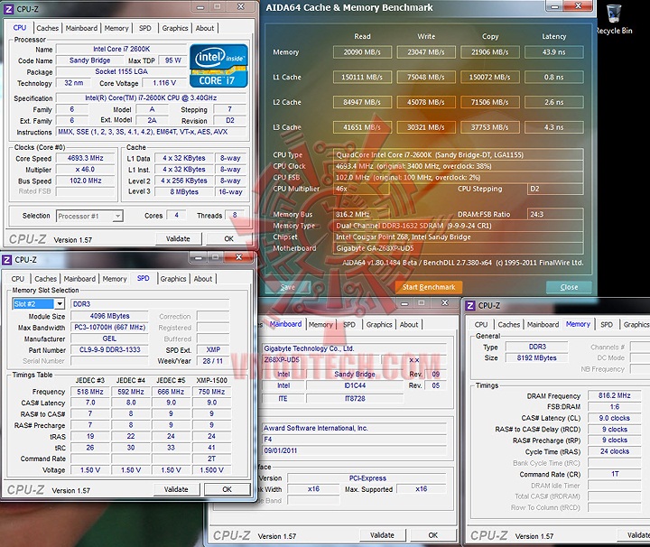Click the Close button in AIDA64 benchmark
This screenshot has height=547, width=650.
click(x=569, y=287)
